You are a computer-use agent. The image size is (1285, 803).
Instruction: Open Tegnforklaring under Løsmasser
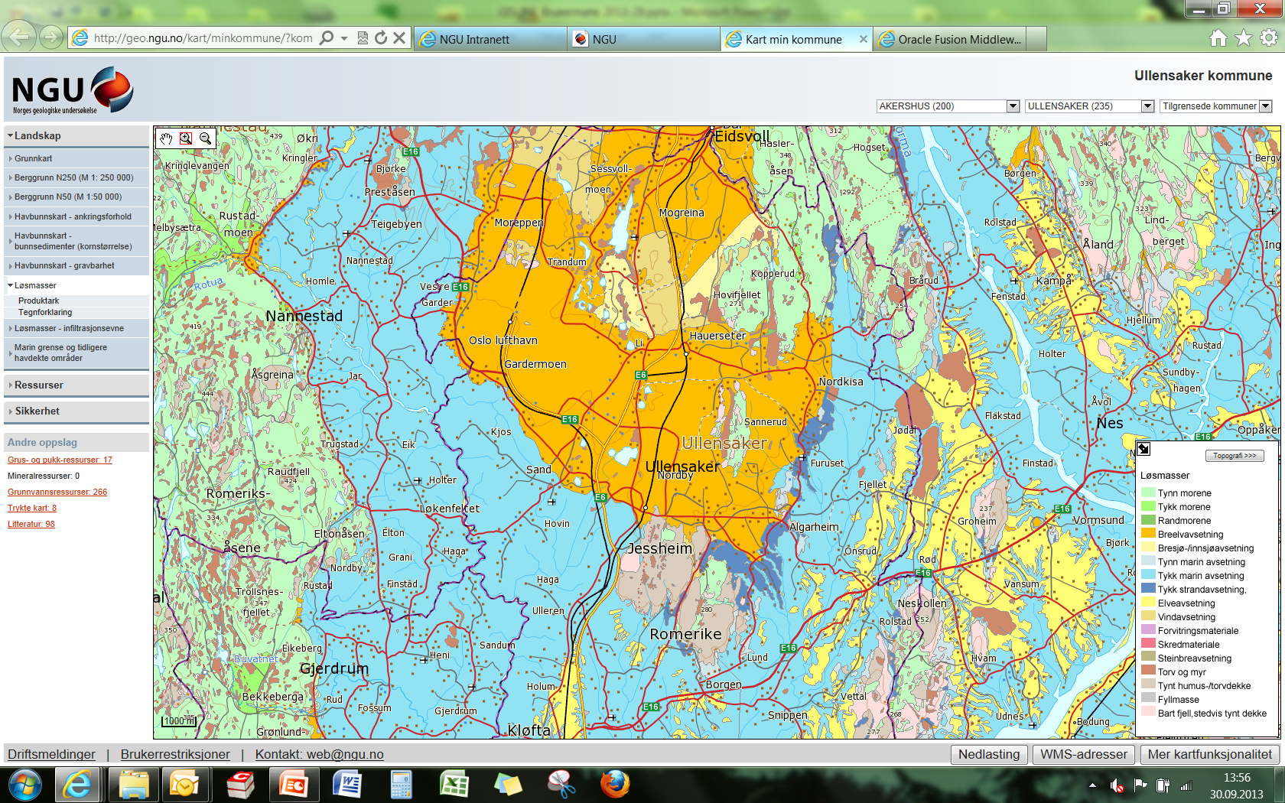tap(45, 313)
